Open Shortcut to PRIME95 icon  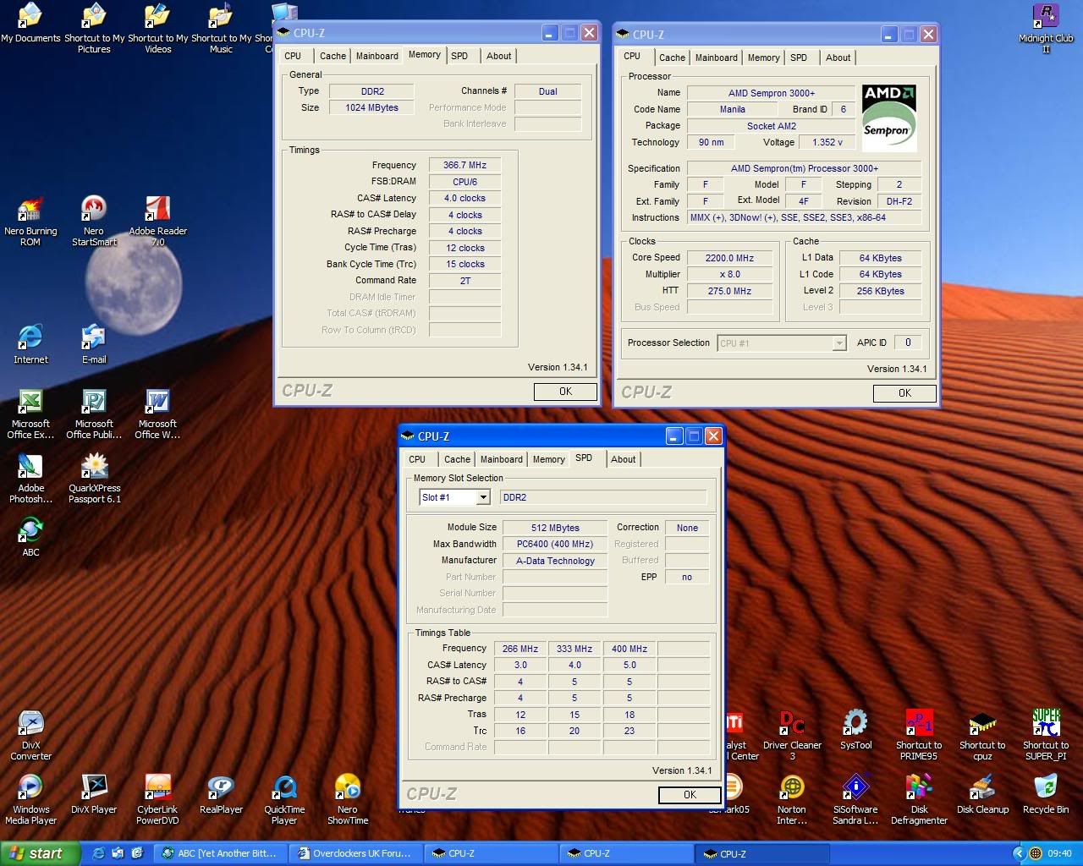pos(919,736)
